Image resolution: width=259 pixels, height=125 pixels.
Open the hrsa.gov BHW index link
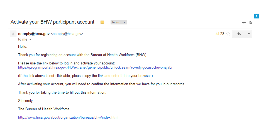point(68,117)
